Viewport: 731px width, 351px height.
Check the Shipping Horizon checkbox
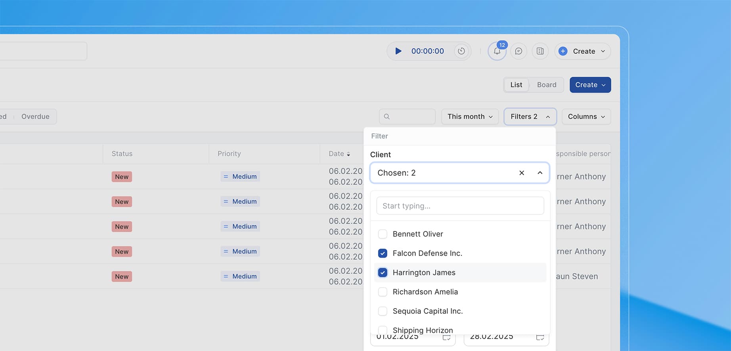(383, 330)
